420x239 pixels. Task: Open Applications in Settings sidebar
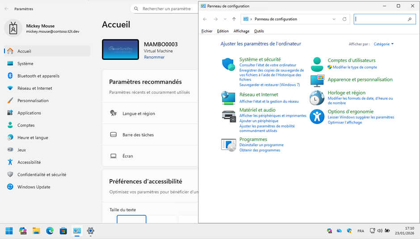pos(47,113)
